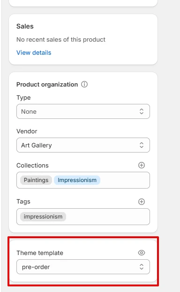
Task: Click the Vendor selector chevron arrows
Action: pyautogui.click(x=142, y=145)
